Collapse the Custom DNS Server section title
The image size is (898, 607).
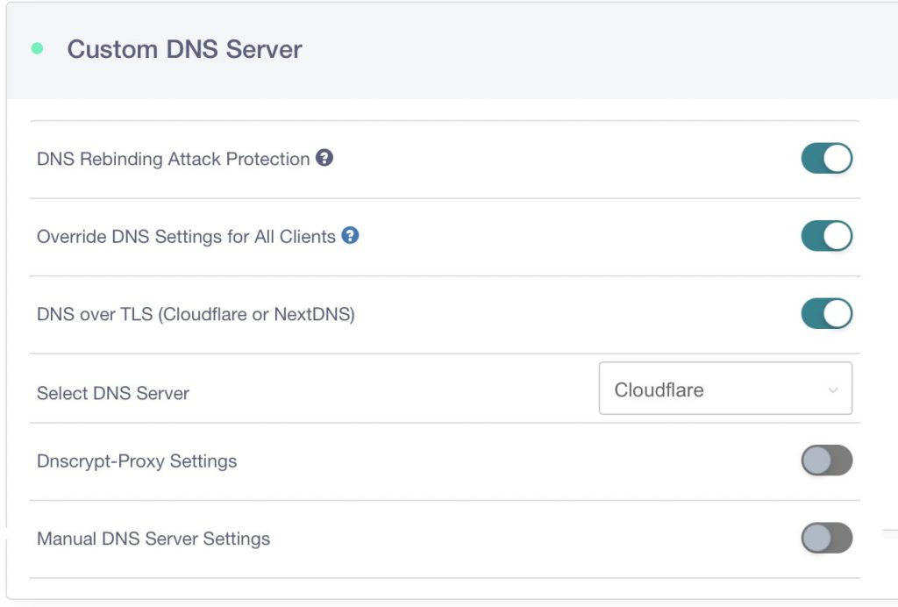coord(184,49)
